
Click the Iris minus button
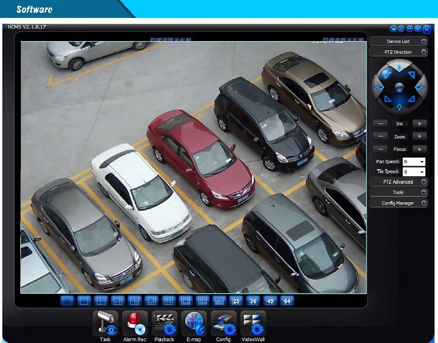click(x=381, y=123)
